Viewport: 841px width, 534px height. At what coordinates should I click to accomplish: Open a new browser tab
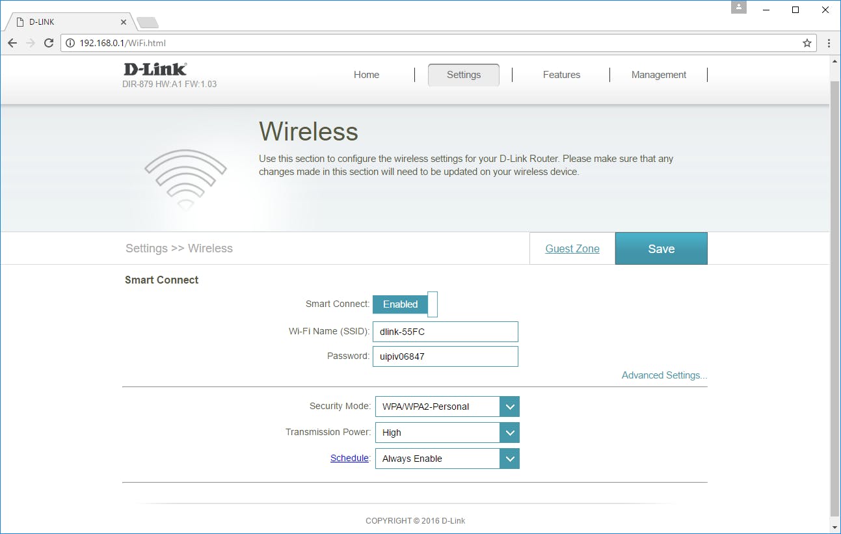coord(148,23)
